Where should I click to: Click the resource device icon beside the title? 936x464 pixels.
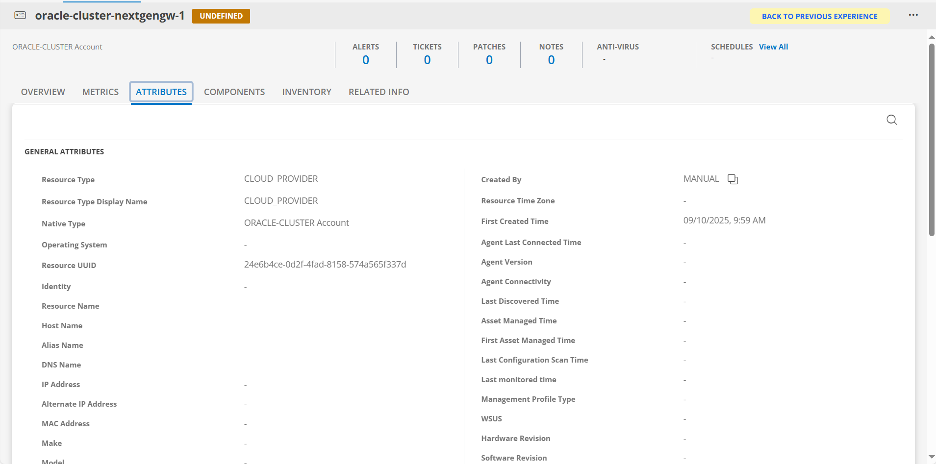(x=20, y=15)
